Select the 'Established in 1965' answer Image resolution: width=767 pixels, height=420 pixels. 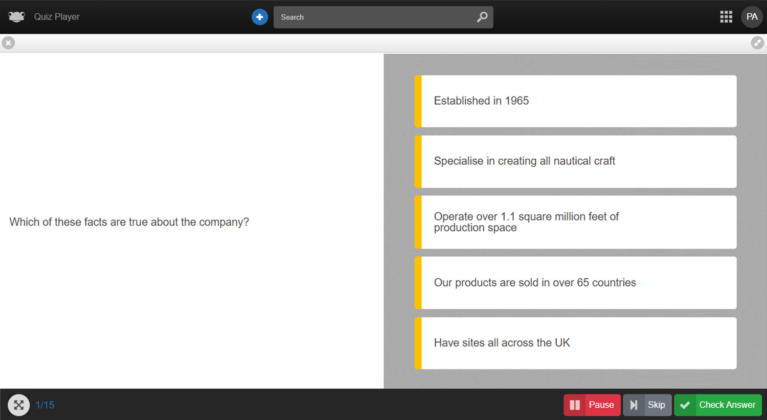[x=575, y=101]
